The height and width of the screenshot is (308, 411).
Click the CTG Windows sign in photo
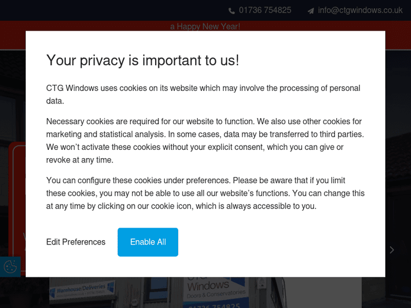pyautogui.click(x=208, y=284)
